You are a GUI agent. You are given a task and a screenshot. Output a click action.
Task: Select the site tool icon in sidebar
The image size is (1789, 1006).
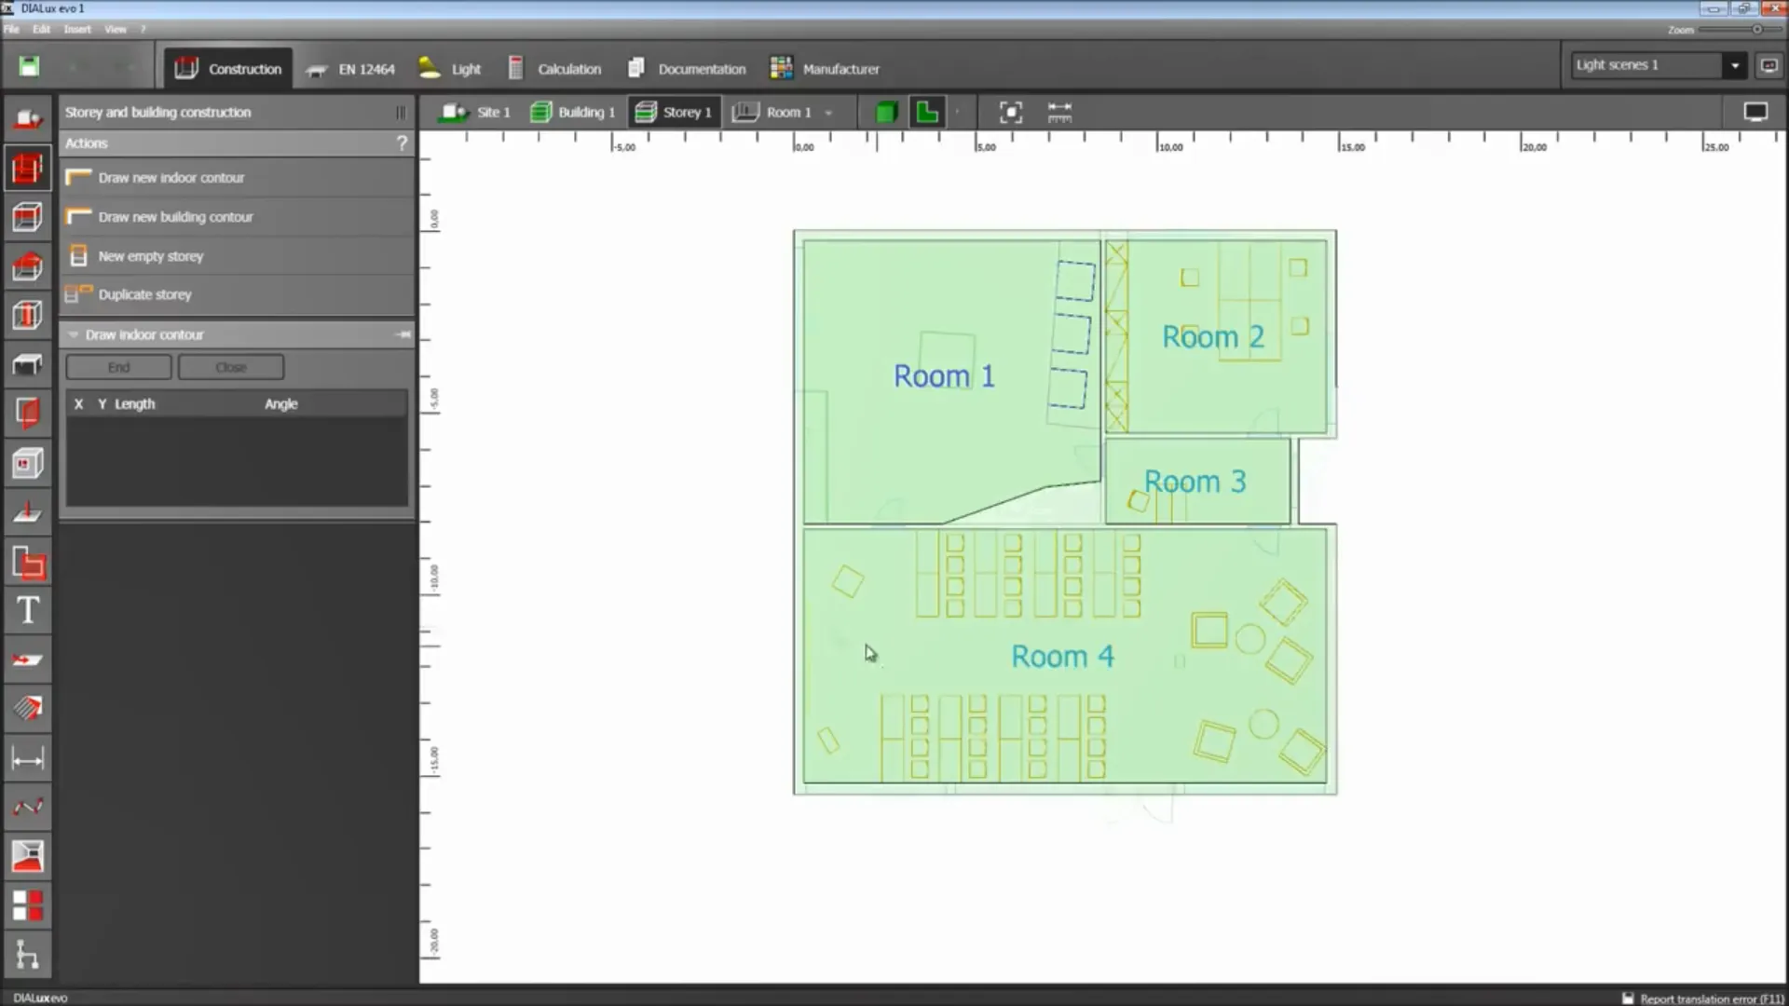[x=27, y=119]
